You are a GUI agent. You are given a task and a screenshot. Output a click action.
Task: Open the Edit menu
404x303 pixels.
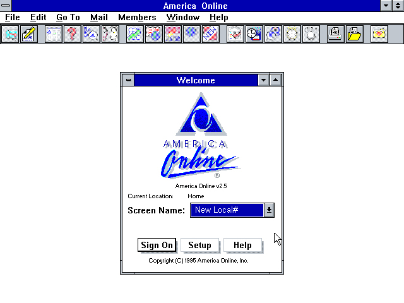click(x=38, y=17)
